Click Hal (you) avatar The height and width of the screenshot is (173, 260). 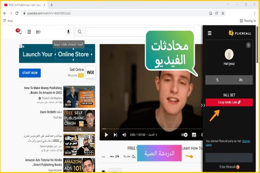click(x=229, y=54)
